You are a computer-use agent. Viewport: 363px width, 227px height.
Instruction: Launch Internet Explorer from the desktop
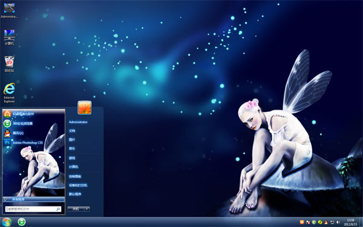click(9, 93)
